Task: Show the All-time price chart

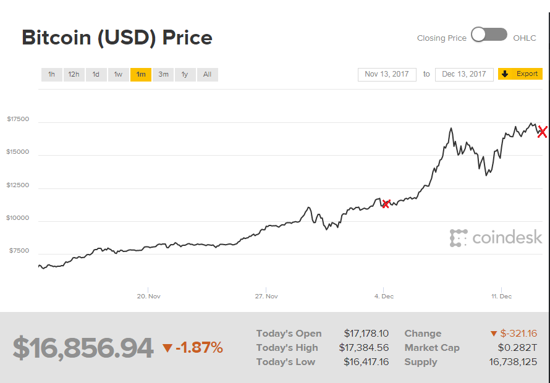Action: 207,74
